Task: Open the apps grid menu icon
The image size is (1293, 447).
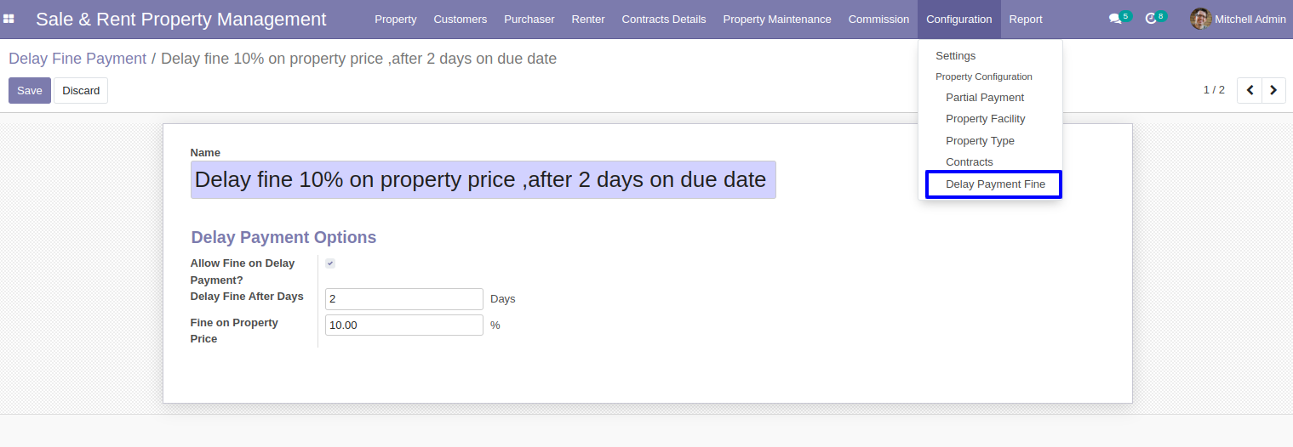Action: (x=9, y=19)
